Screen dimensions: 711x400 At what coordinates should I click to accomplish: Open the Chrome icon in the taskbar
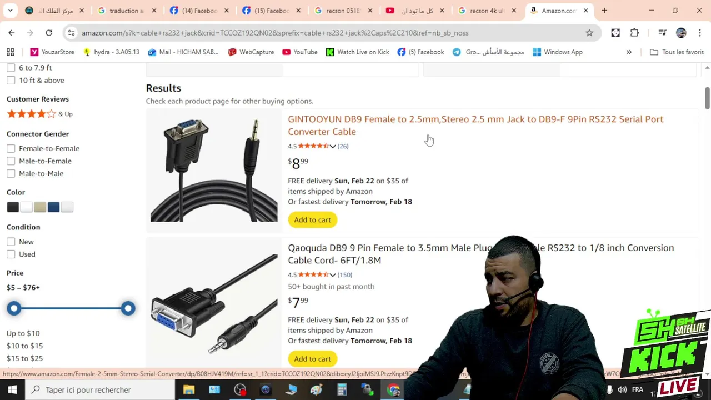coord(393,389)
